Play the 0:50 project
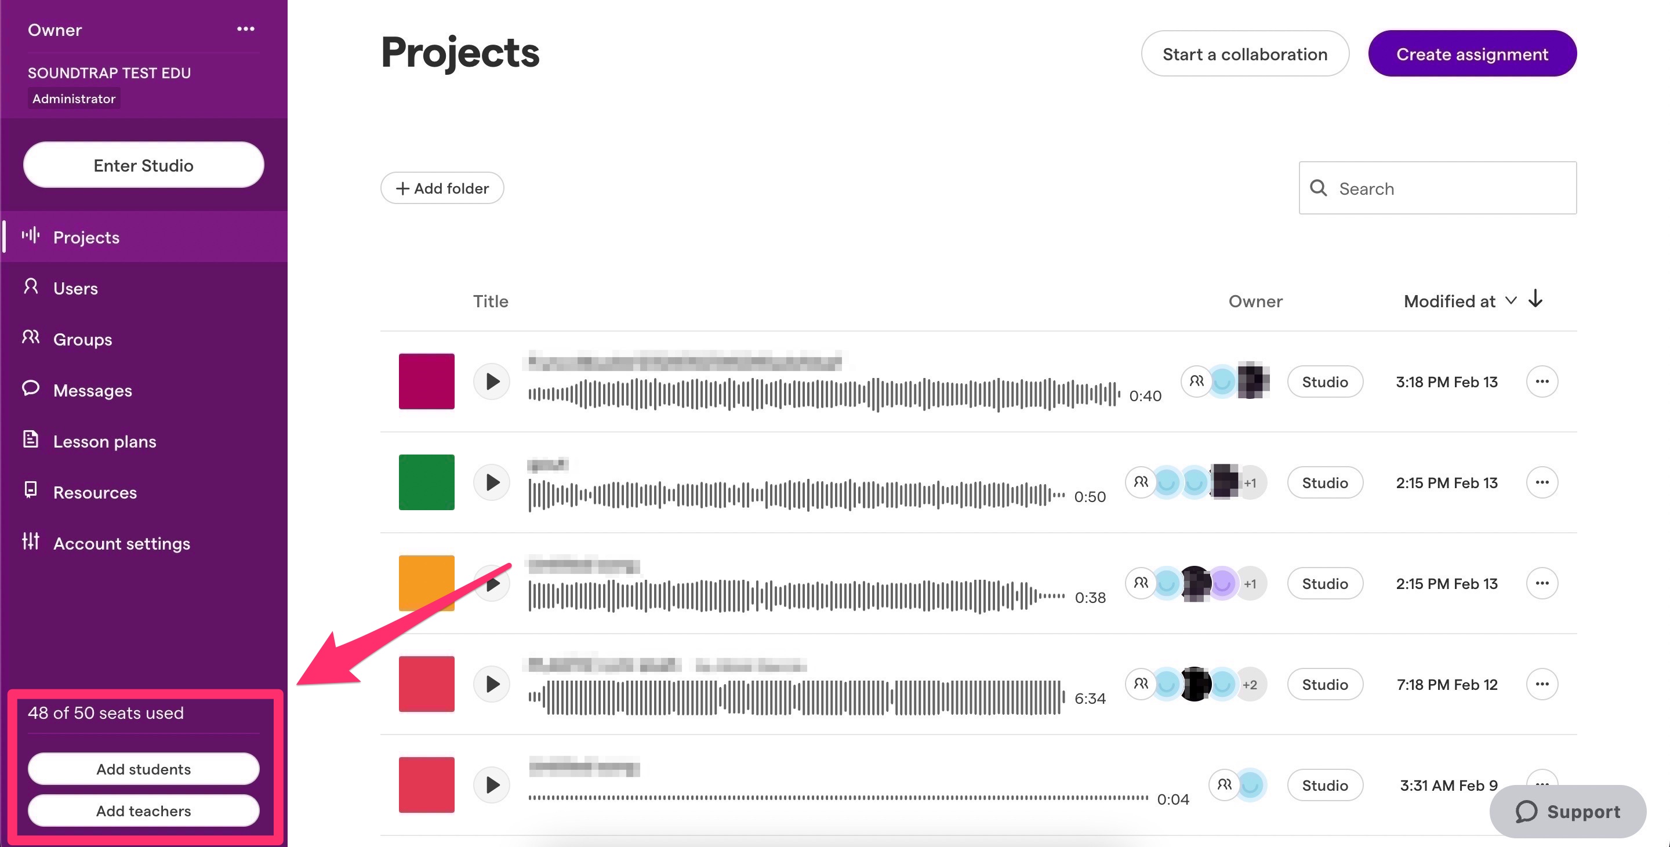 tap(492, 482)
